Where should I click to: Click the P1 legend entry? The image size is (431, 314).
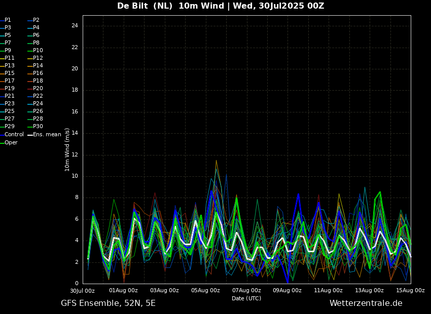click(x=8, y=20)
